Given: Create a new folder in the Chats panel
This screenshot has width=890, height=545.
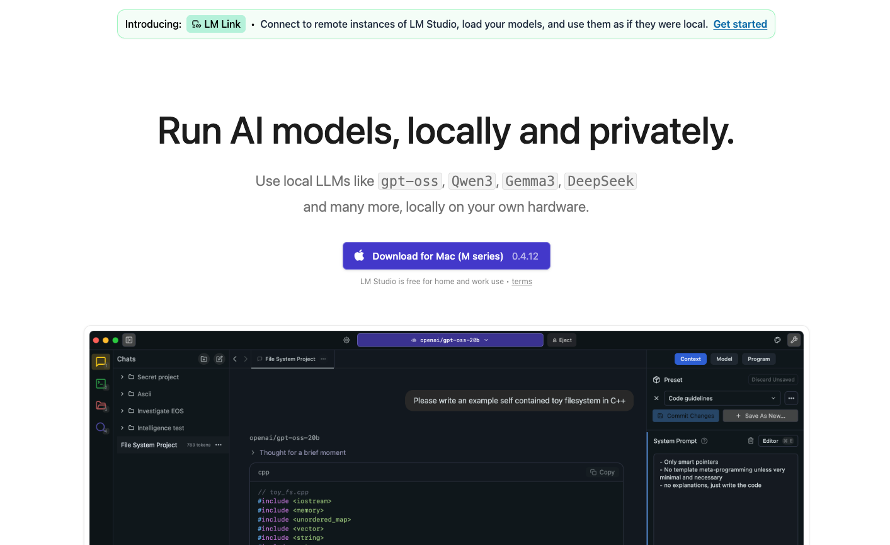Looking at the screenshot, I should (x=203, y=359).
